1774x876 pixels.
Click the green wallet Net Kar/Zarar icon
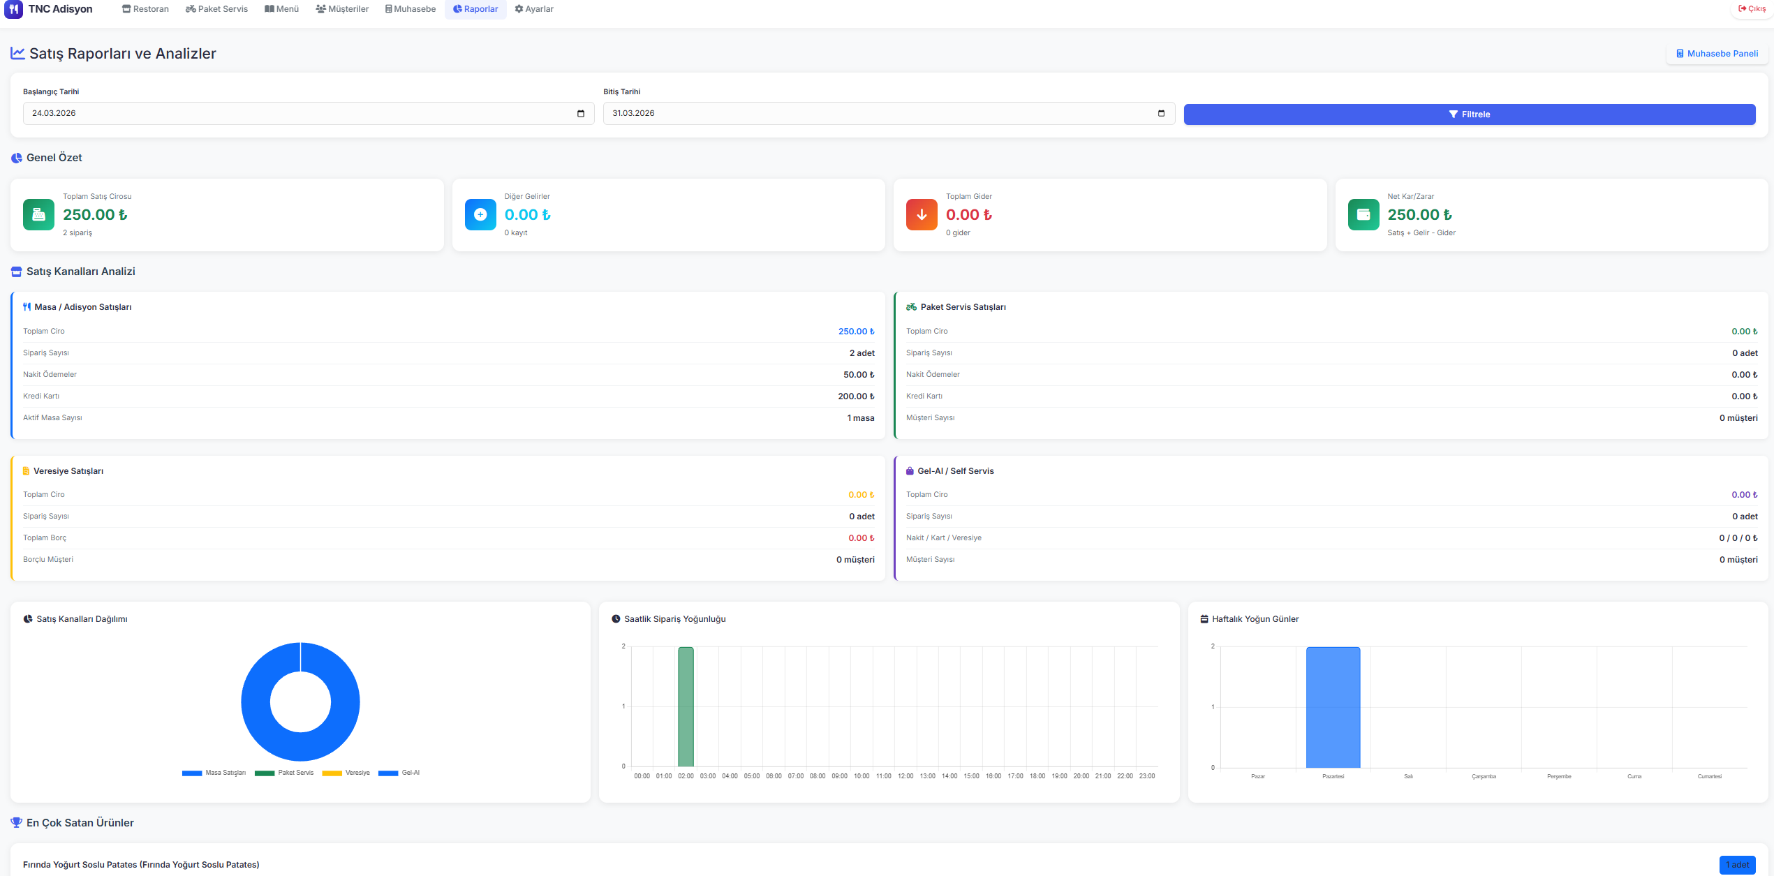click(1363, 214)
